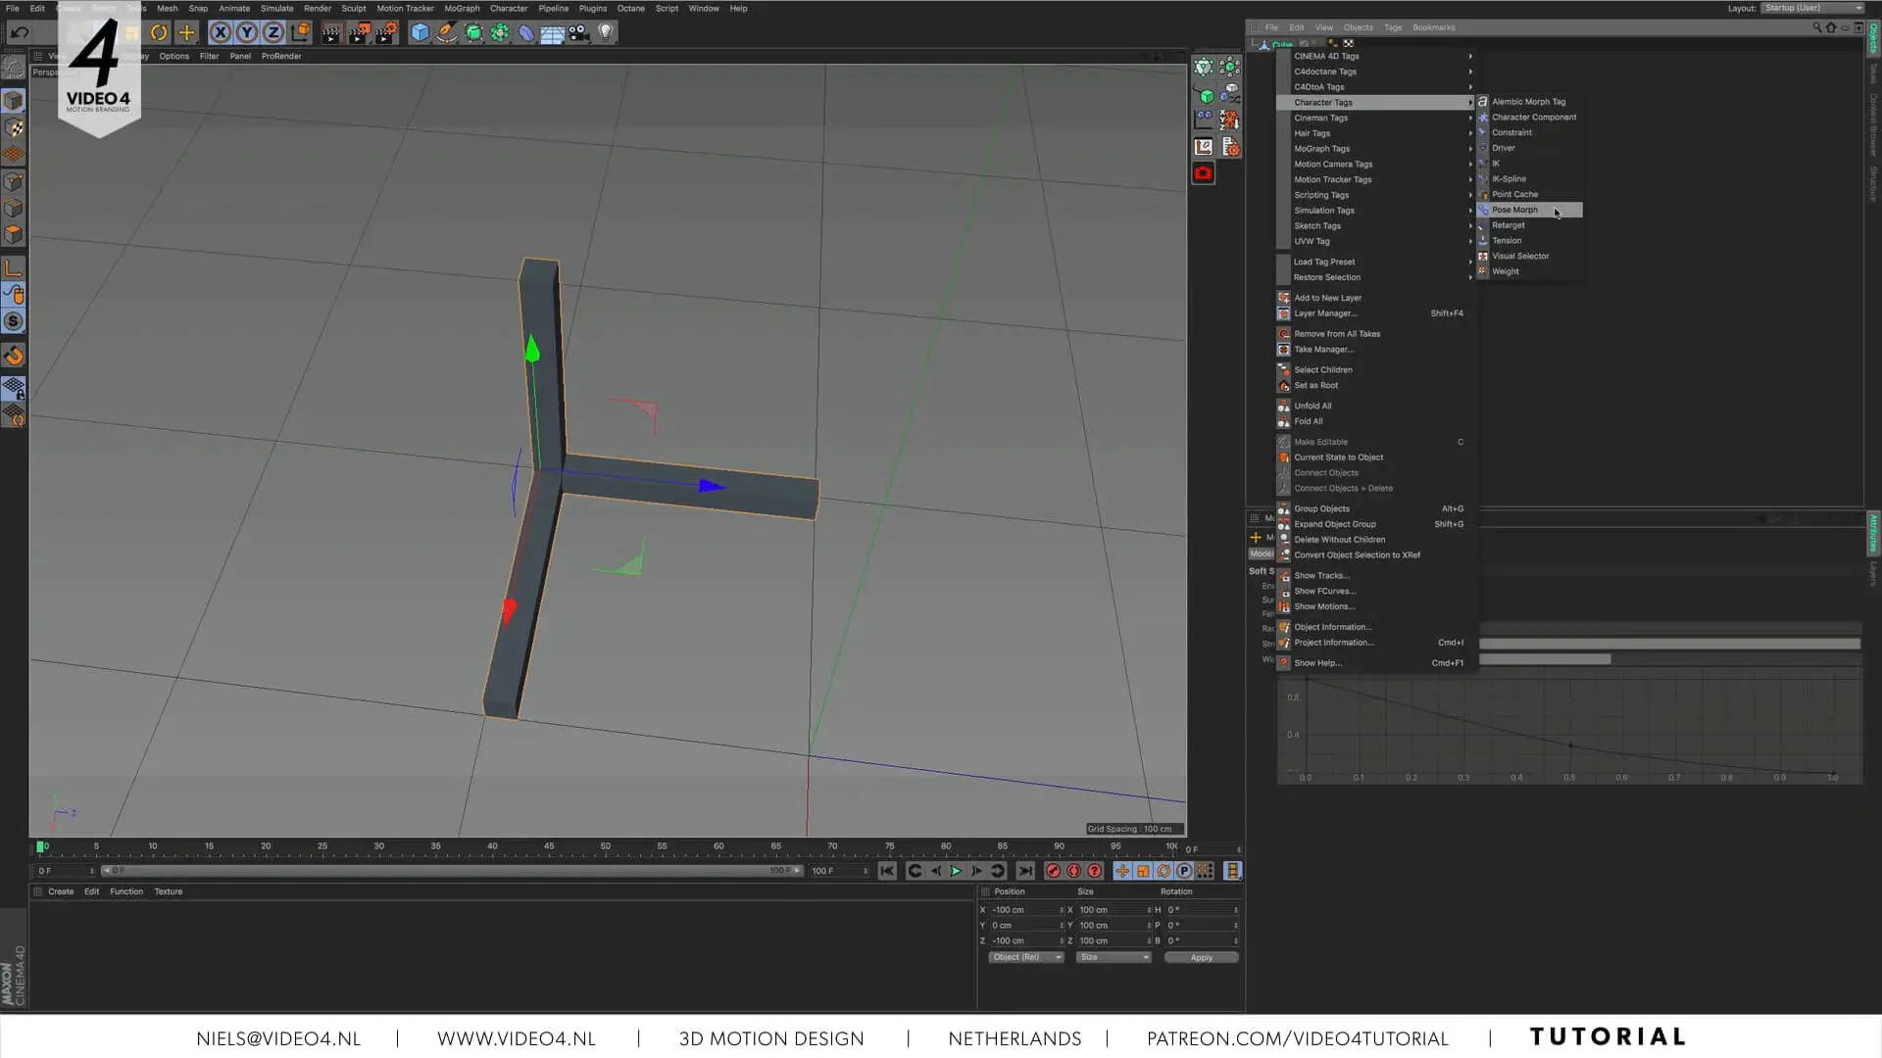This screenshot has width=1882, height=1058.
Task: Select Current State to Object
Action: point(1376,457)
